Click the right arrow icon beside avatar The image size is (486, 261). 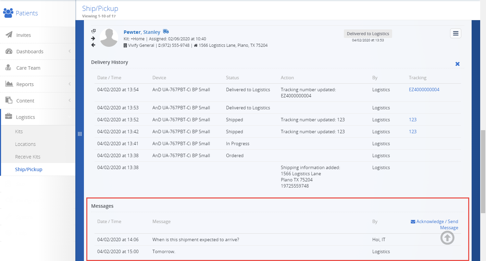93,38
